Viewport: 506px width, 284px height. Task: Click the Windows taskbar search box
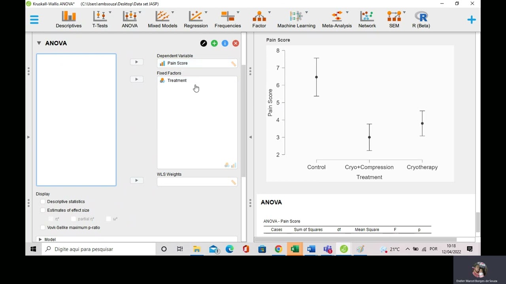98,249
